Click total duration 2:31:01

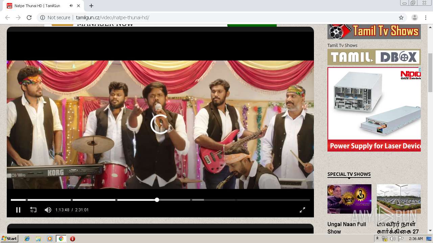(x=82, y=210)
